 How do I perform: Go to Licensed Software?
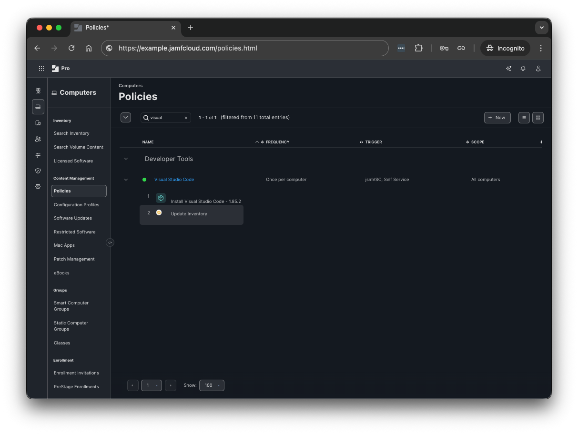(x=73, y=161)
